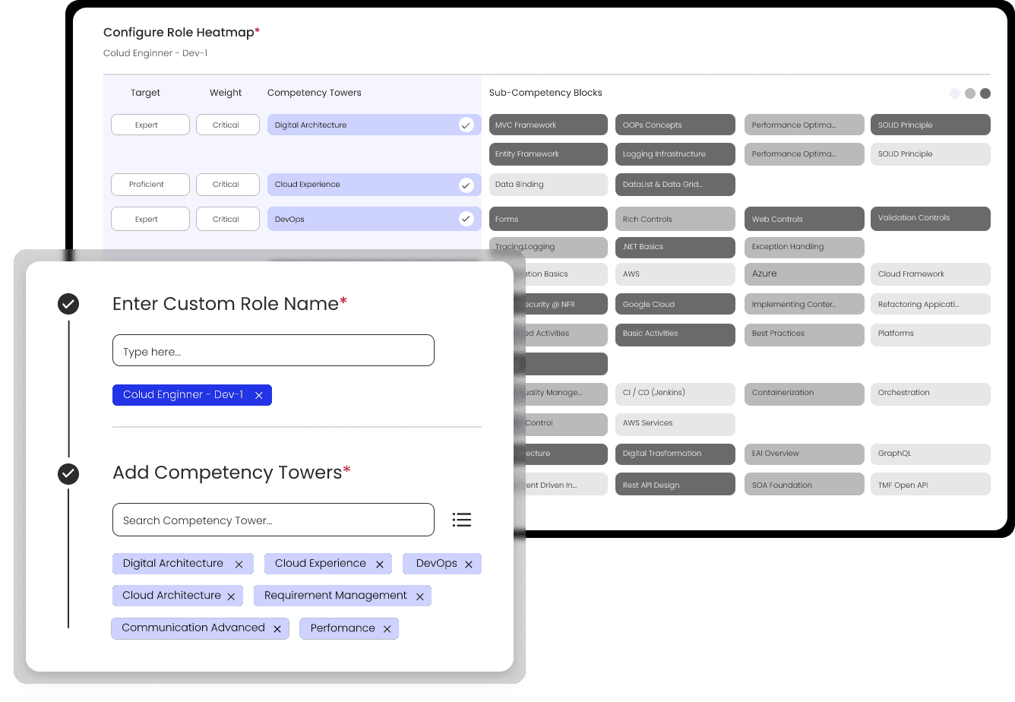Viewport: 1015px width, 702px height.
Task: Remove Digital Architecture tag from towers
Action: [239, 564]
